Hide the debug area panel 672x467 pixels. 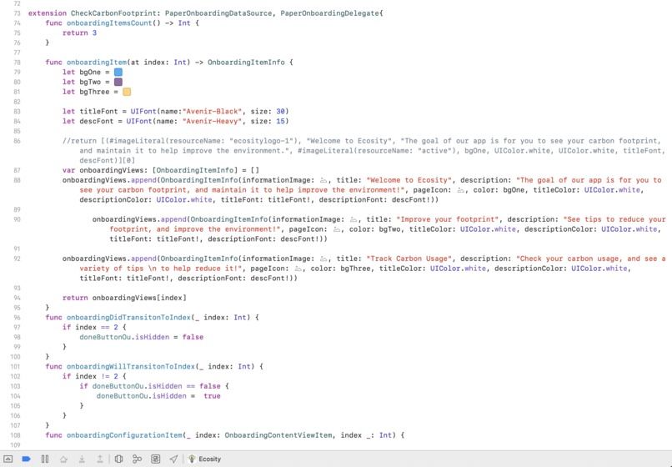tap(8, 459)
